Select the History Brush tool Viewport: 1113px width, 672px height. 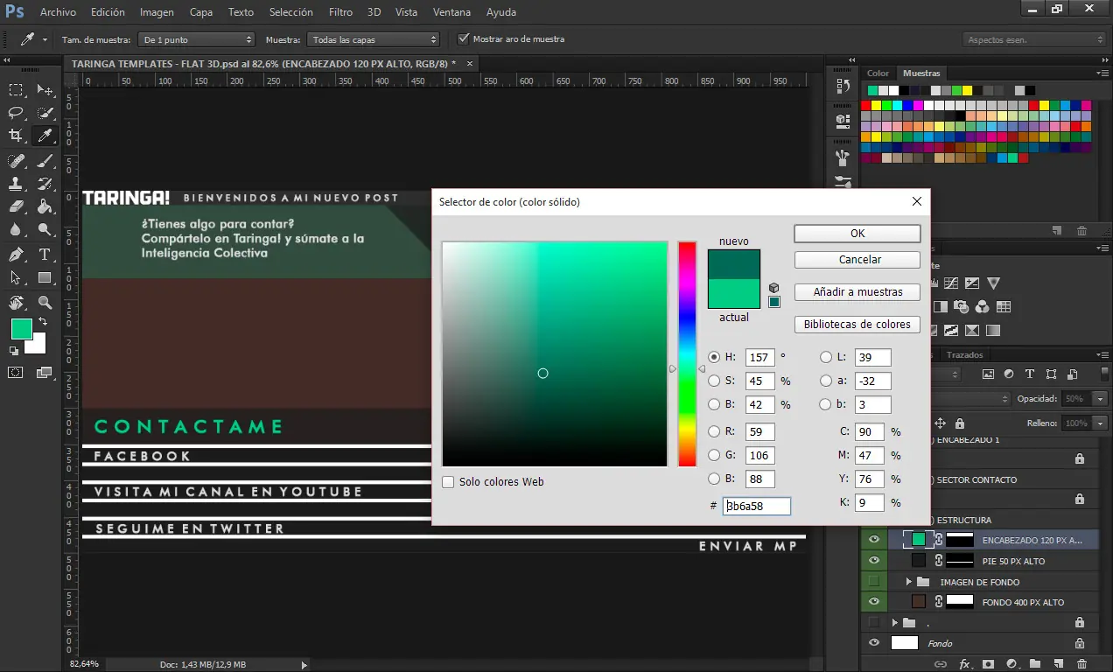click(45, 184)
